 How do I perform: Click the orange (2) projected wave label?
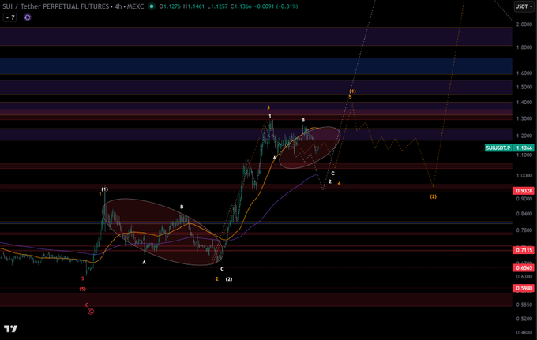(434, 196)
